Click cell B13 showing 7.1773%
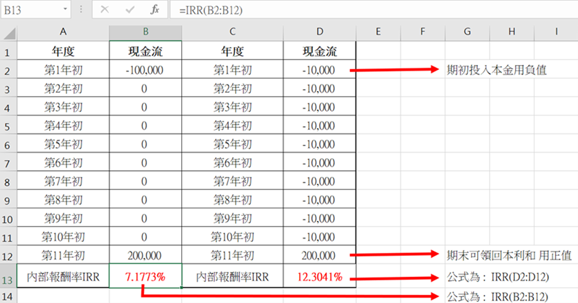Viewport: 578px width, 303px height. [146, 276]
